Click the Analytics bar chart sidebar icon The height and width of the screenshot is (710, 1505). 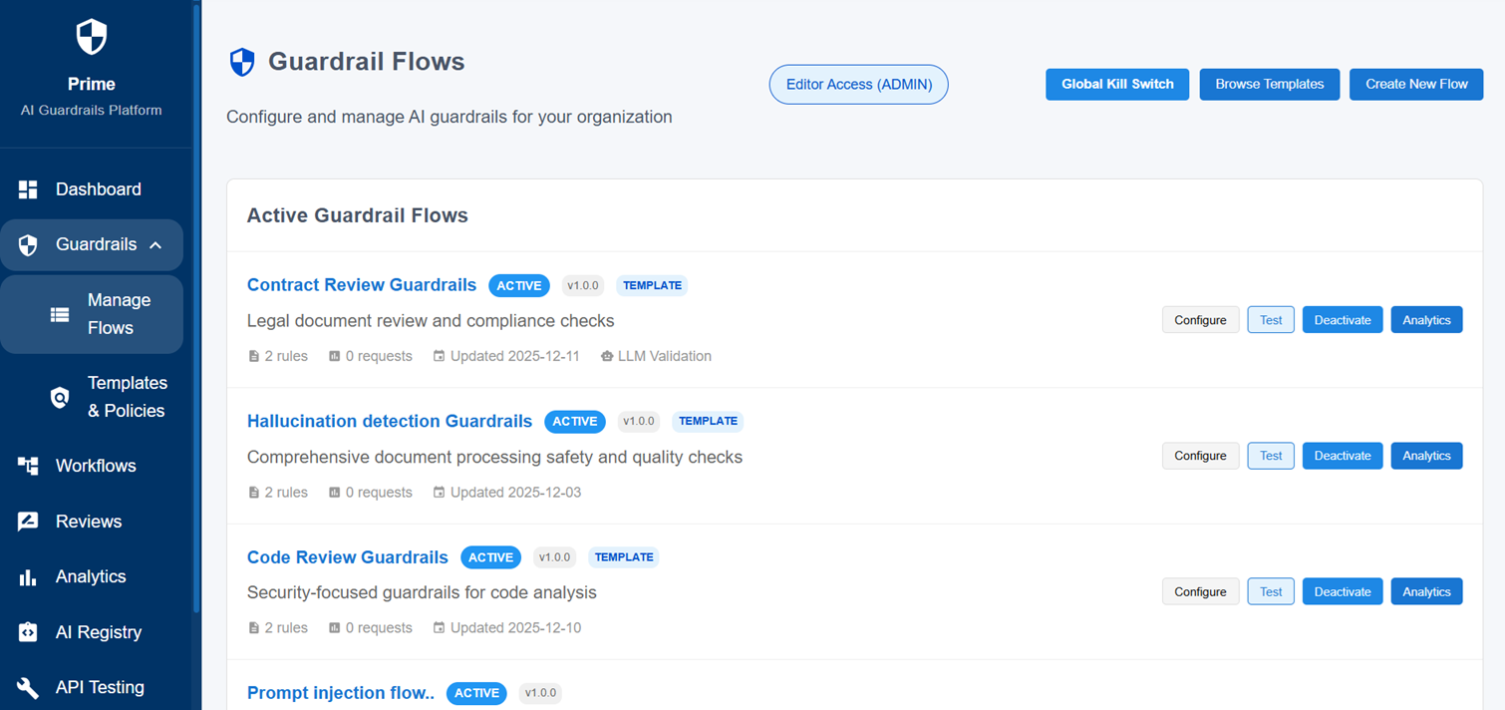(28, 577)
